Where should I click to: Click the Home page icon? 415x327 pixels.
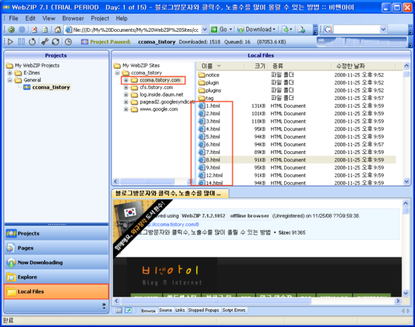point(57,30)
